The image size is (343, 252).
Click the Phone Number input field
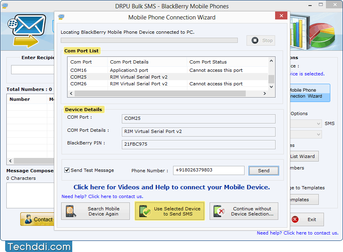(x=209, y=170)
